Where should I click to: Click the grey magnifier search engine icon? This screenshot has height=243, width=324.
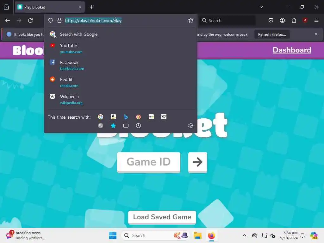tap(101, 126)
